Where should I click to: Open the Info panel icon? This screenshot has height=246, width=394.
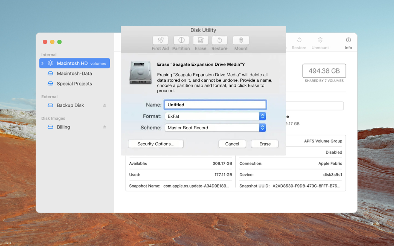(348, 40)
